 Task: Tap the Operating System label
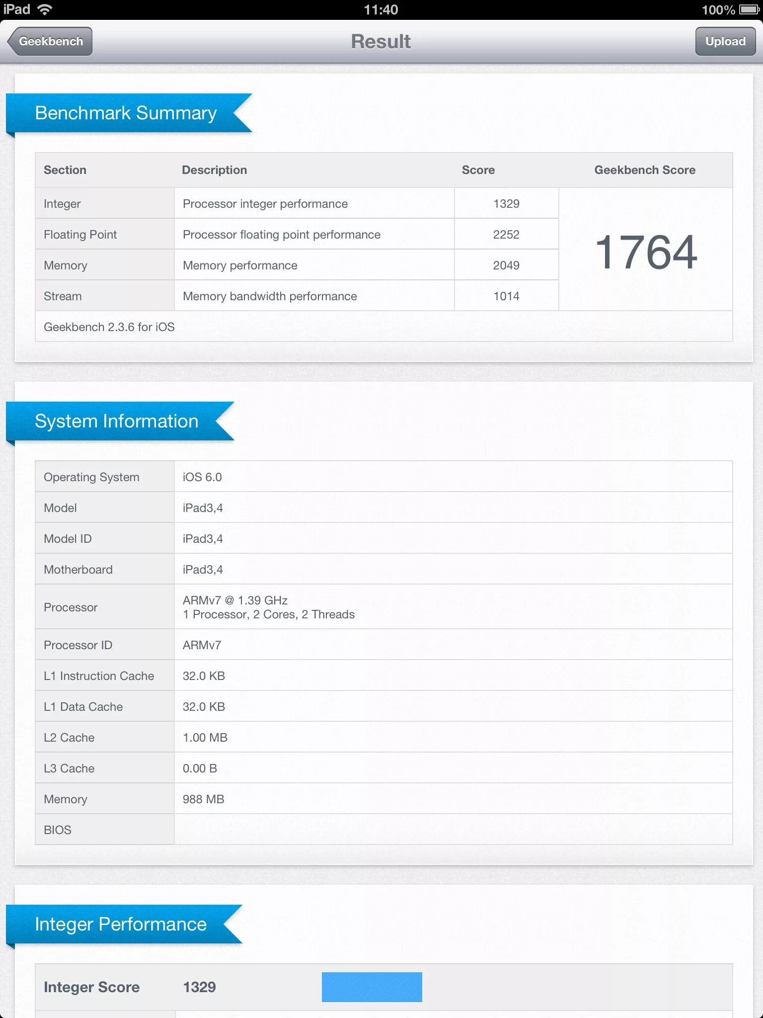click(91, 477)
